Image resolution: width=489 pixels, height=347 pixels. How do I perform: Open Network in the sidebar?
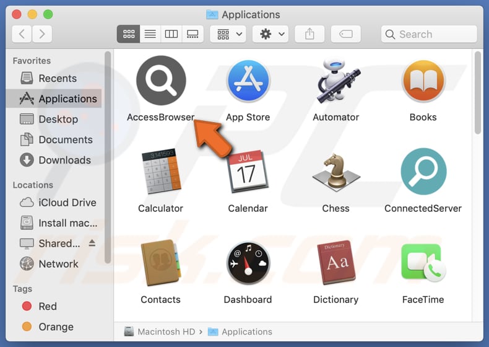[54, 264]
